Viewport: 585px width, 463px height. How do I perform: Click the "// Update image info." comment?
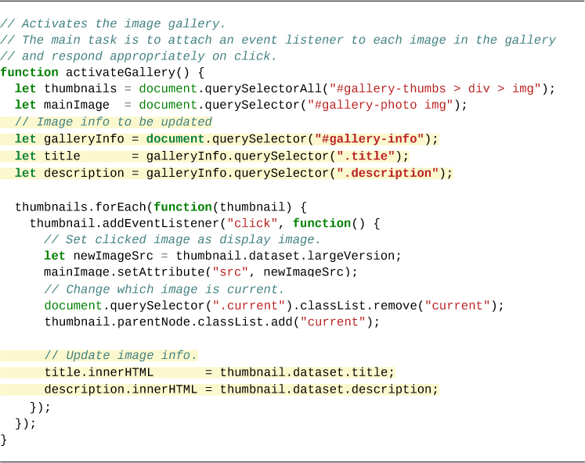tap(121, 355)
